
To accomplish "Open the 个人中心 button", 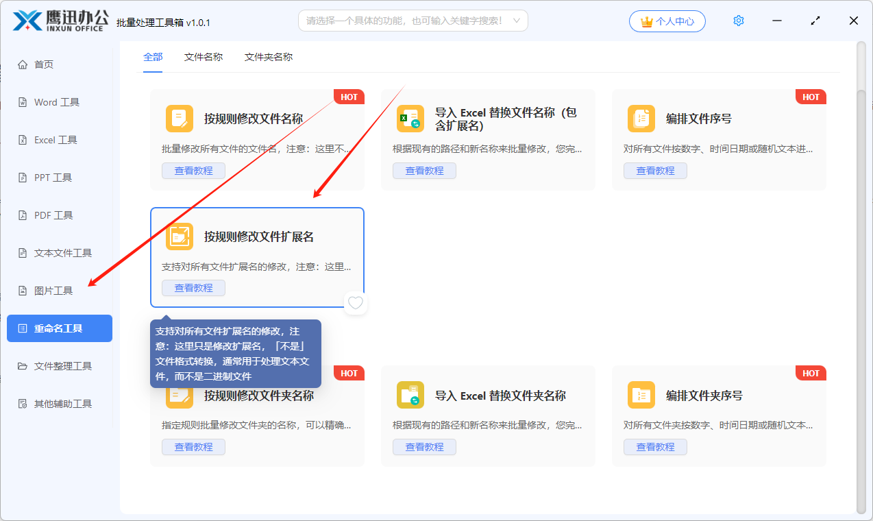I will coord(667,21).
